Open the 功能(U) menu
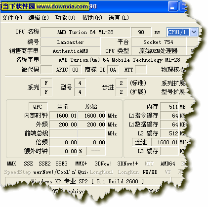 click(x=65, y=18)
